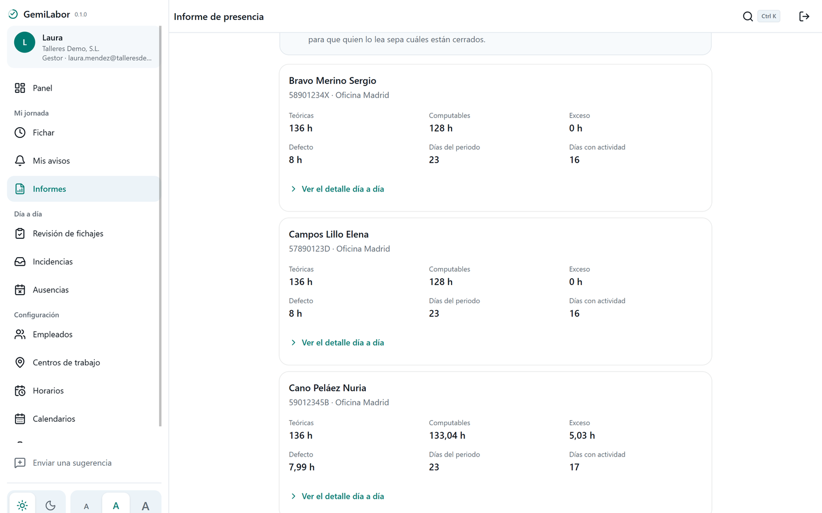The image size is (822, 513).
Task: Open Empleados in the sidebar
Action: (x=83, y=334)
